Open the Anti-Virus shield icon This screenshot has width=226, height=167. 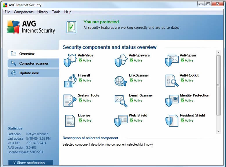[x=69, y=61]
